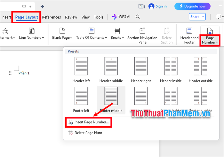
Task: Choose Footer inside preset thumbnail
Action: 171,96
